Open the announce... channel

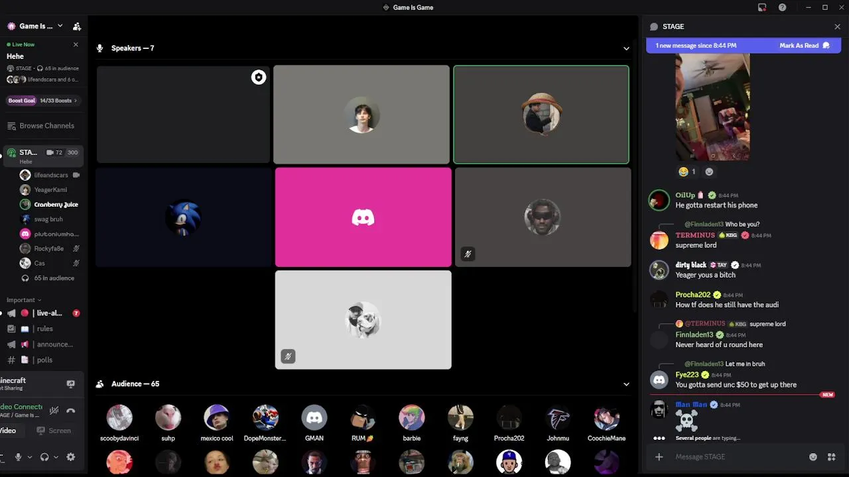[x=43, y=344]
